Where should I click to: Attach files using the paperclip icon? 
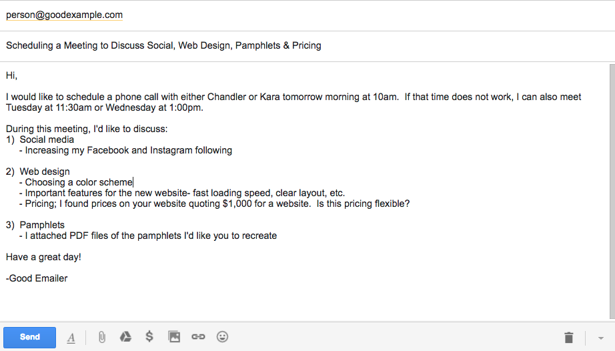coord(101,337)
